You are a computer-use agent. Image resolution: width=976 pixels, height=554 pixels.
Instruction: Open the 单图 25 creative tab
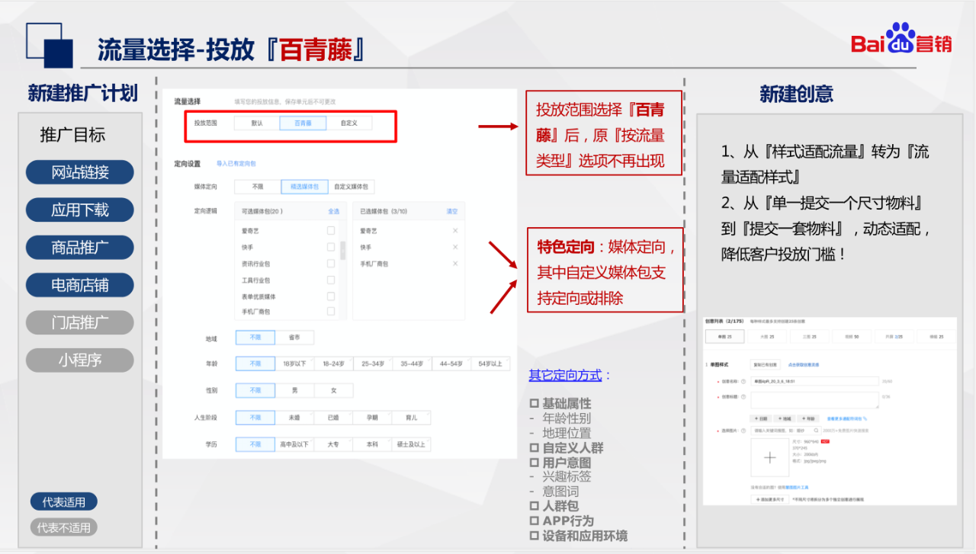pos(724,336)
